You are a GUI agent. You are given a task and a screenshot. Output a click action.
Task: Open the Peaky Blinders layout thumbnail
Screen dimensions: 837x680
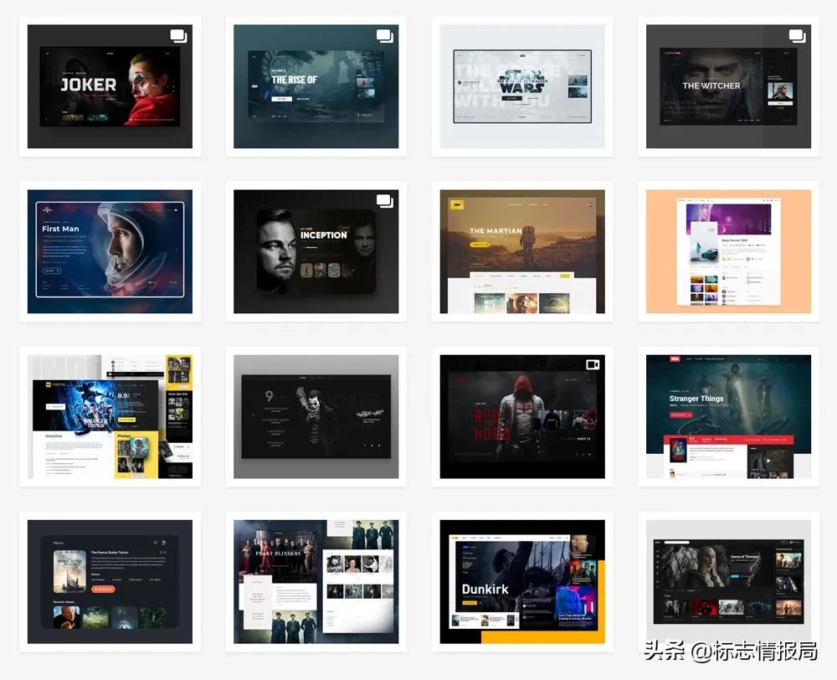316,581
